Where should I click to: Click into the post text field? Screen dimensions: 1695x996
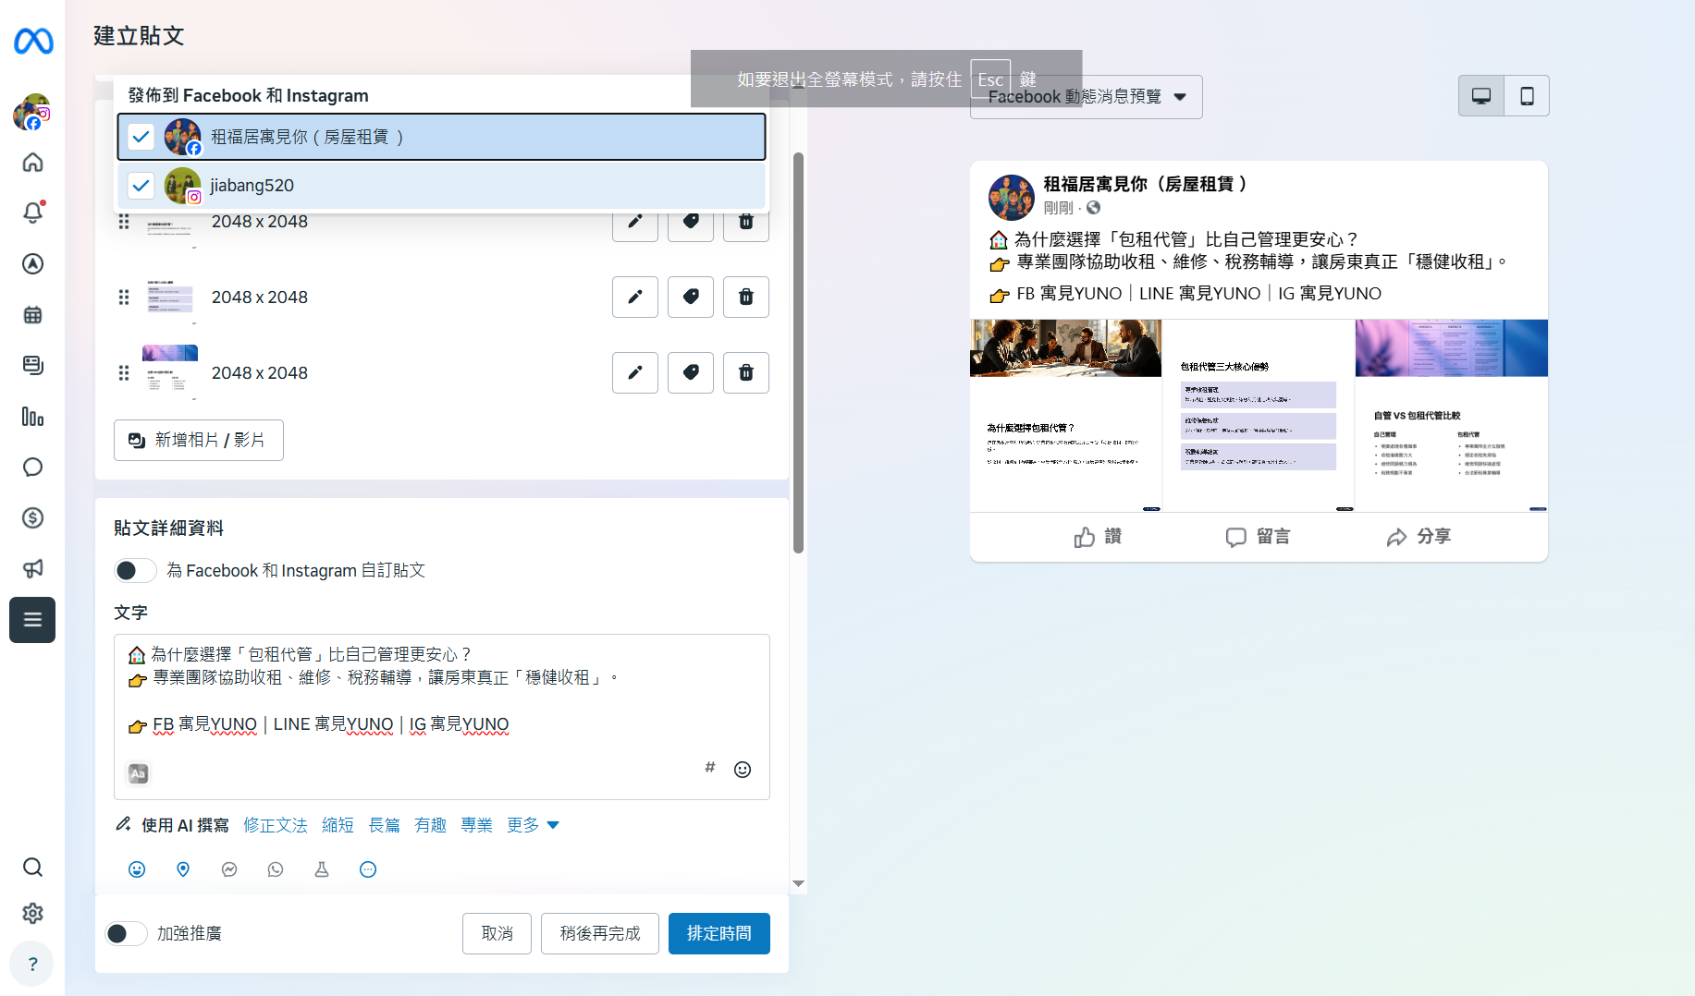tap(441, 702)
